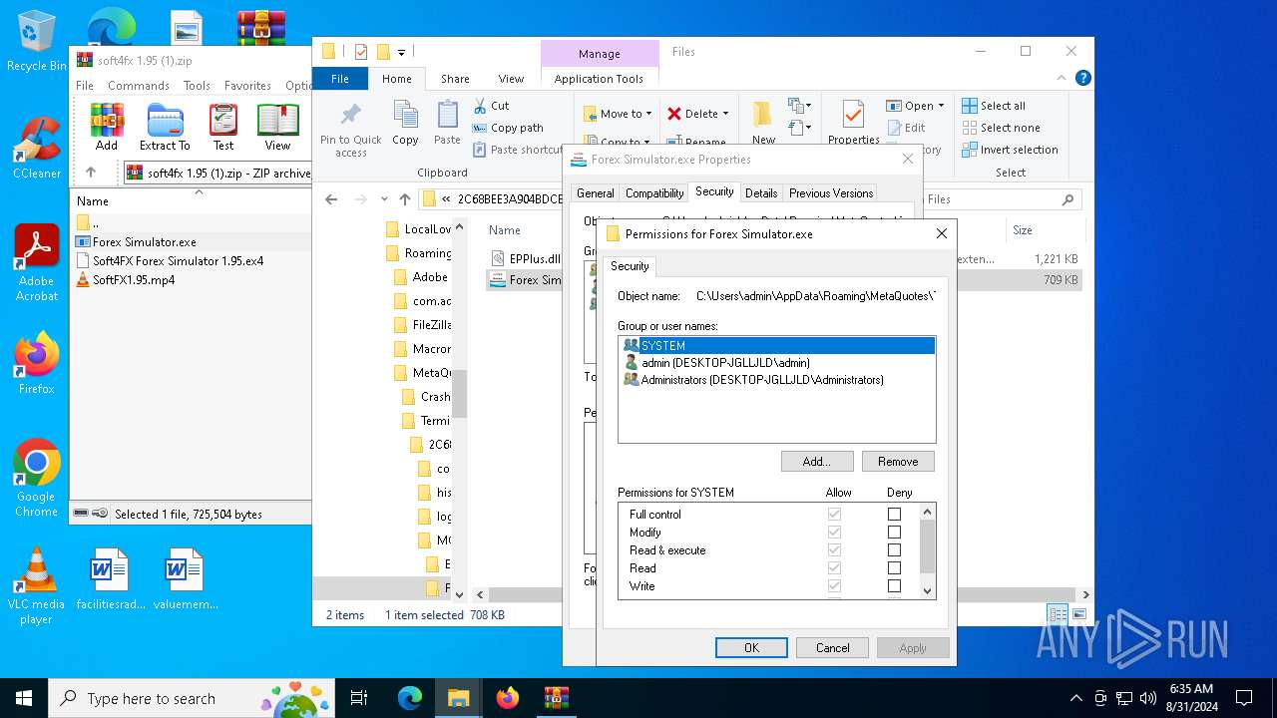This screenshot has width=1277, height=718.
Task: Switch to the Share ribbon tab
Action: (455, 79)
